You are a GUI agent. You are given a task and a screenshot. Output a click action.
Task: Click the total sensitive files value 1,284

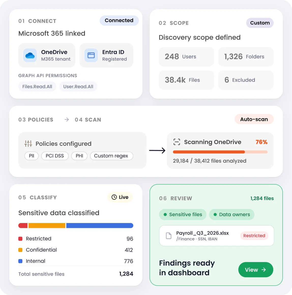126,274
